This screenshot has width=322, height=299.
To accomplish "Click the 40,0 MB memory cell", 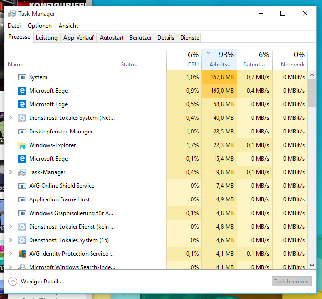I will pyautogui.click(x=219, y=118).
